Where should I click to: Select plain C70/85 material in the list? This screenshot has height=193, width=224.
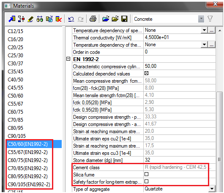(16, 120)
